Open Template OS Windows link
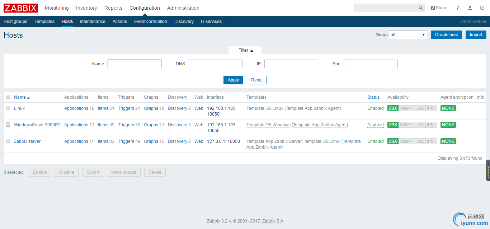The image size is (490, 229). (x=268, y=125)
